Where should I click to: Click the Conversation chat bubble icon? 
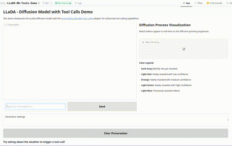5,25
